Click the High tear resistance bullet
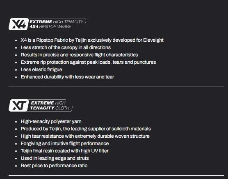 85,136
